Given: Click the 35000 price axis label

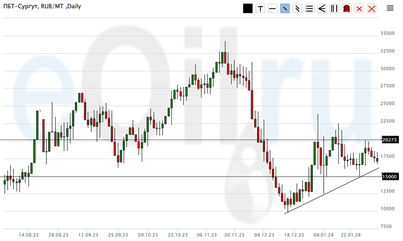Looking at the screenshot, I should 388,34.
